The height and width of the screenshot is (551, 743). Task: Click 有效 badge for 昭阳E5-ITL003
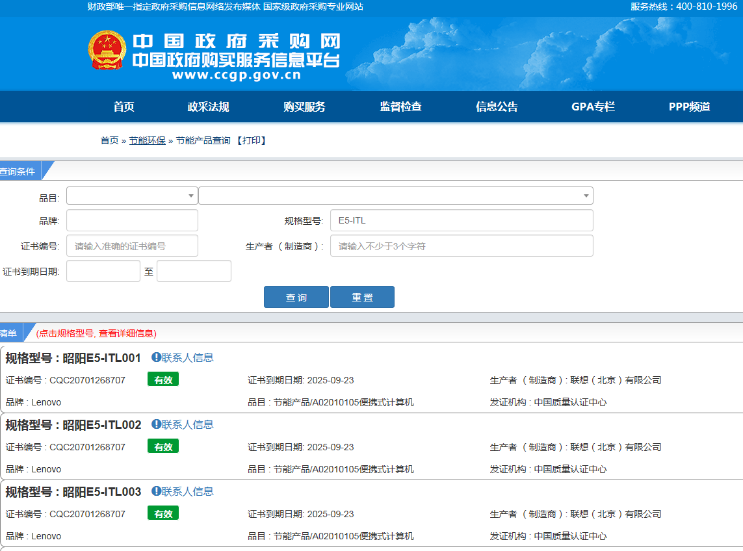tap(163, 513)
